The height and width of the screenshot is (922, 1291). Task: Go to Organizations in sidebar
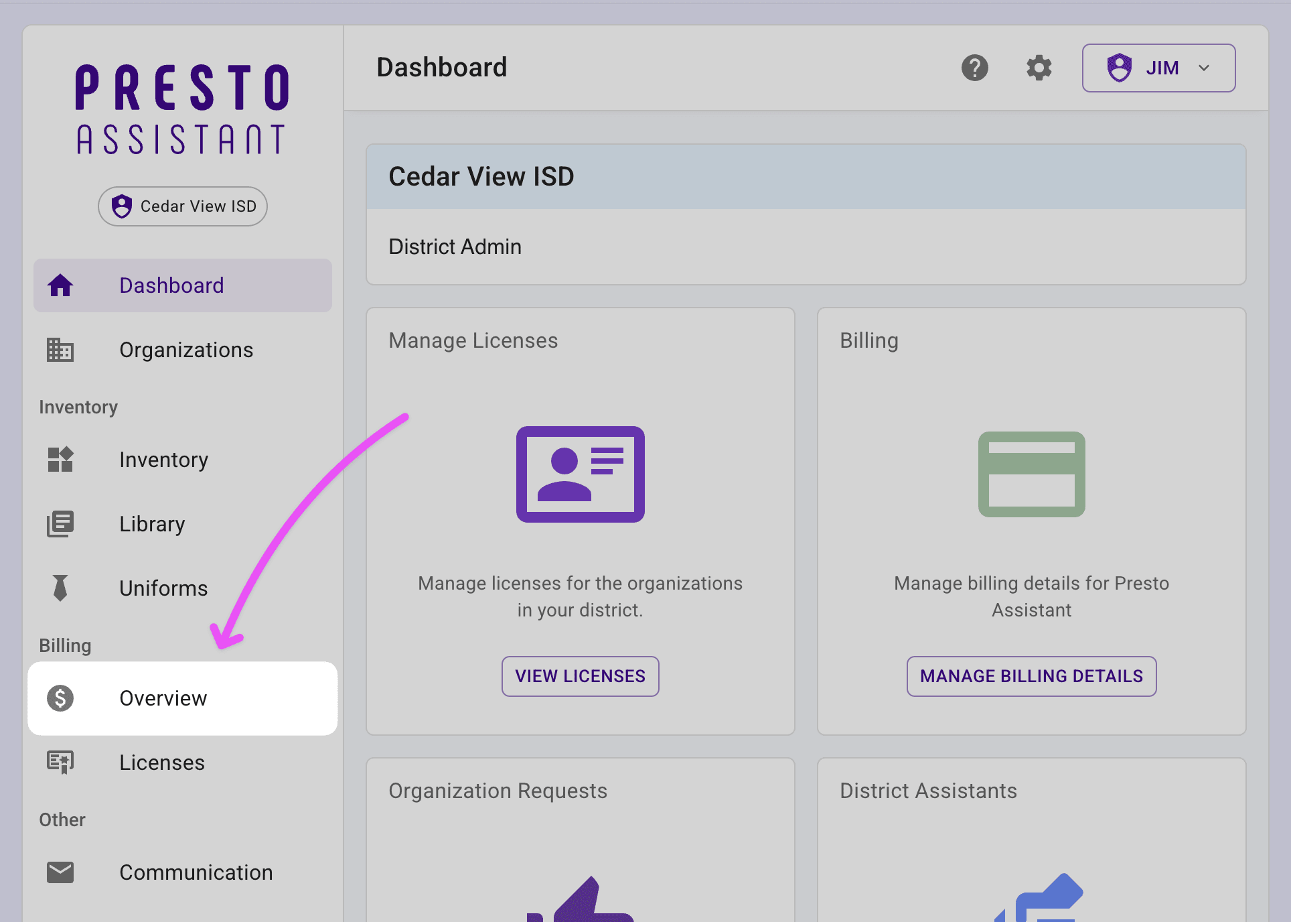(x=186, y=350)
